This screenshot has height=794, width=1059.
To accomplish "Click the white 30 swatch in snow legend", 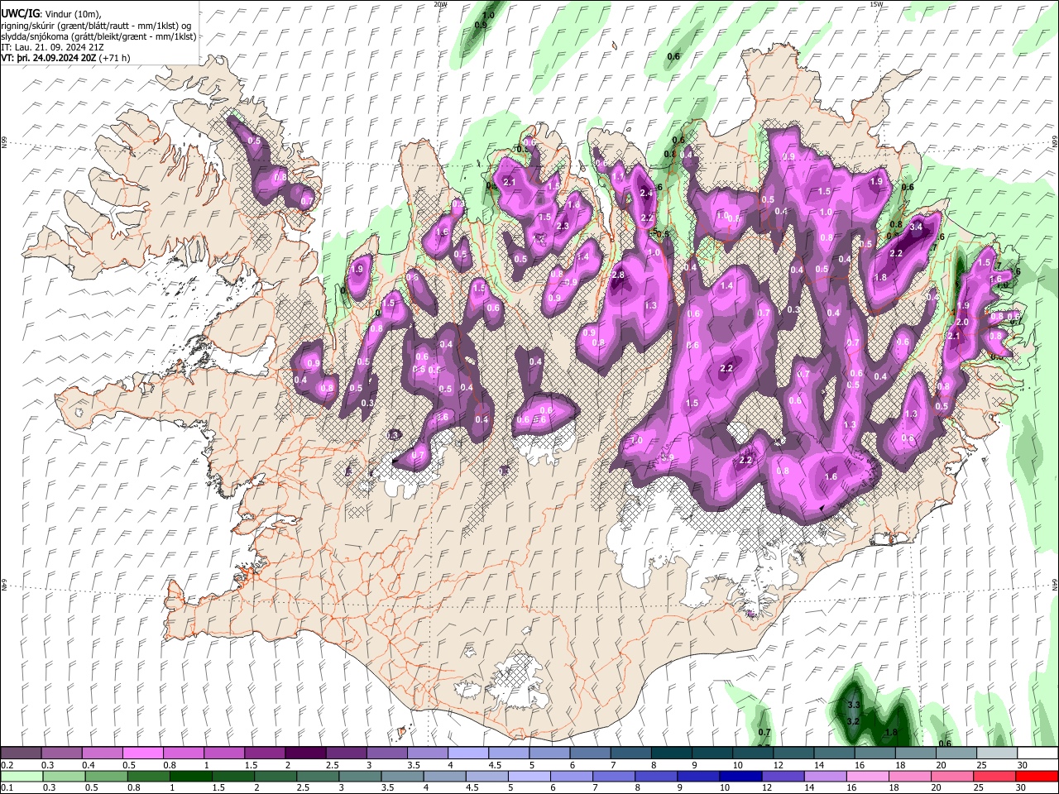I will click(x=1037, y=753).
